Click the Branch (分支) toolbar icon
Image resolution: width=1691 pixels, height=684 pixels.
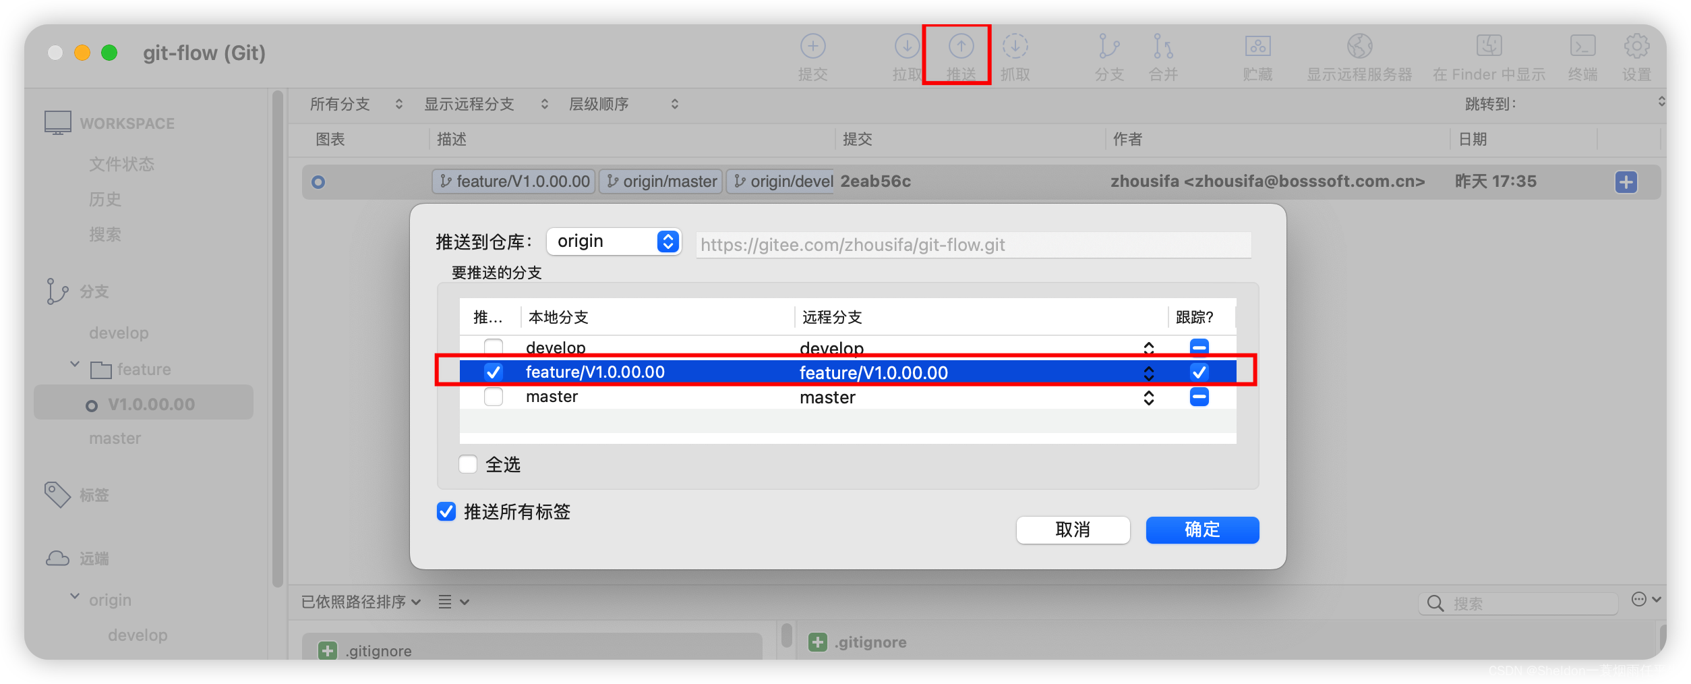[x=1109, y=47]
